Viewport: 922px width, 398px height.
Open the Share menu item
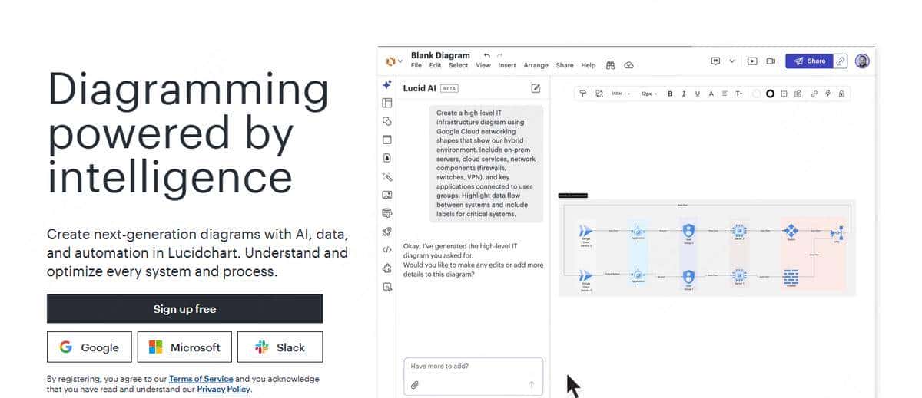coord(565,66)
